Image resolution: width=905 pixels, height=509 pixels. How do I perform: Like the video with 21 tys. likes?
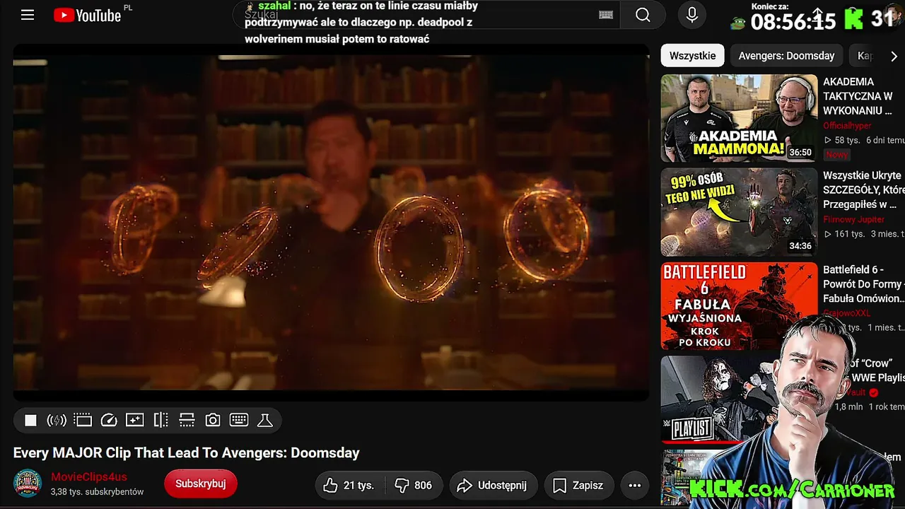tap(349, 485)
